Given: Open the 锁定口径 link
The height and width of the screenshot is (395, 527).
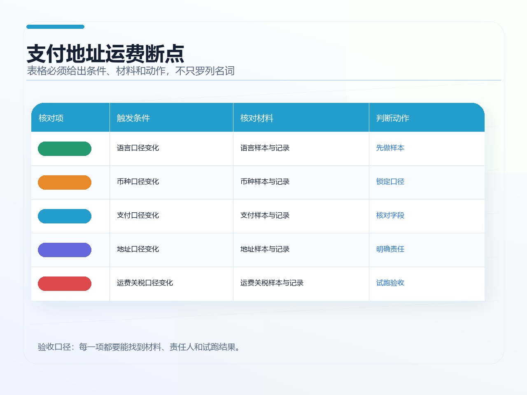Looking at the screenshot, I should (x=390, y=181).
